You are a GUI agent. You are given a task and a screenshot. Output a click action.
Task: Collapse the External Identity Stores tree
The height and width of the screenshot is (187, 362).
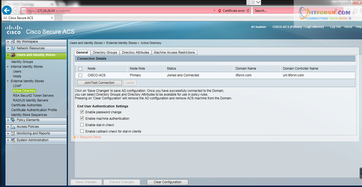click(x=8, y=81)
